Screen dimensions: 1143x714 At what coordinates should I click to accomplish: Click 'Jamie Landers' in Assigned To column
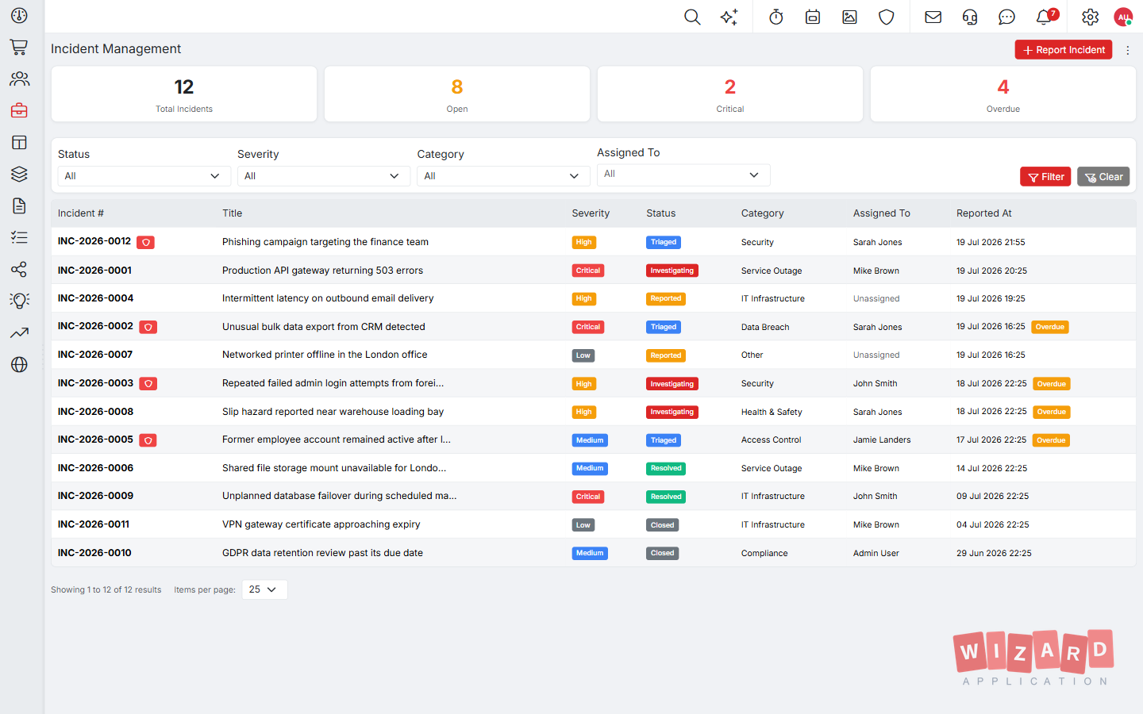882,440
